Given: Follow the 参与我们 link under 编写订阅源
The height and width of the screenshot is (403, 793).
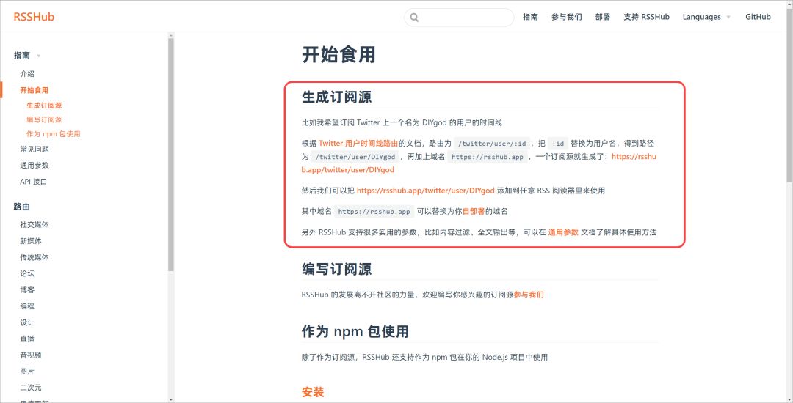Looking at the screenshot, I should (x=529, y=295).
